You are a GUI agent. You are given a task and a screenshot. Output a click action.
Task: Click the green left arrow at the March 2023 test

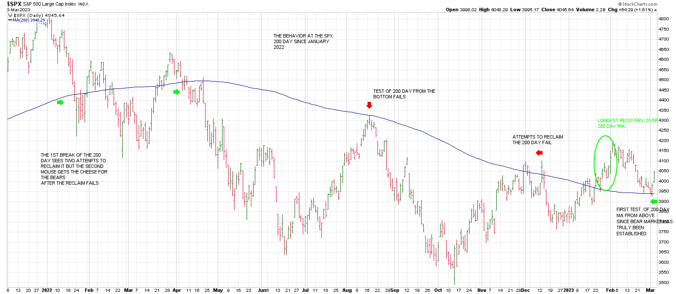[654, 201]
